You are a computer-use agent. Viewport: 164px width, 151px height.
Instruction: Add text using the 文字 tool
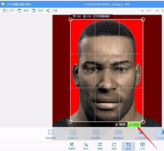click(x=142, y=146)
